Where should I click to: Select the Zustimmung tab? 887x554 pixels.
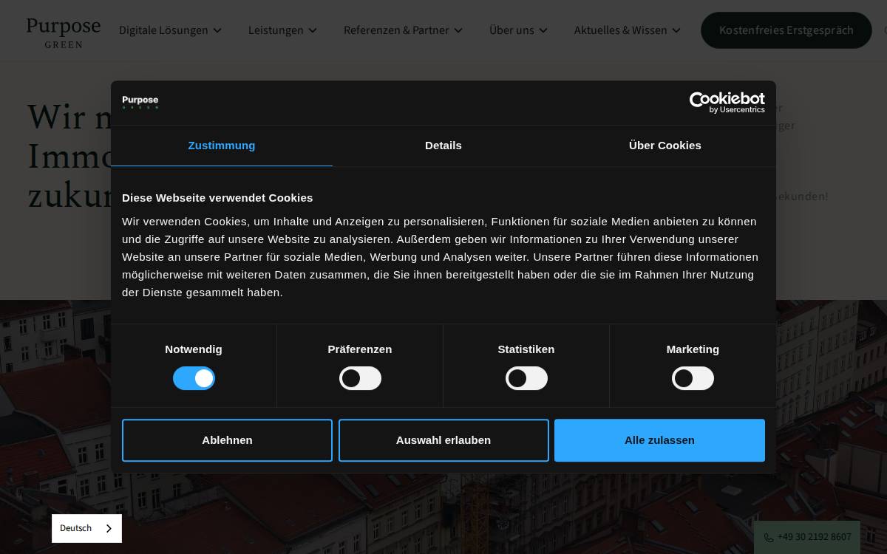(x=222, y=146)
